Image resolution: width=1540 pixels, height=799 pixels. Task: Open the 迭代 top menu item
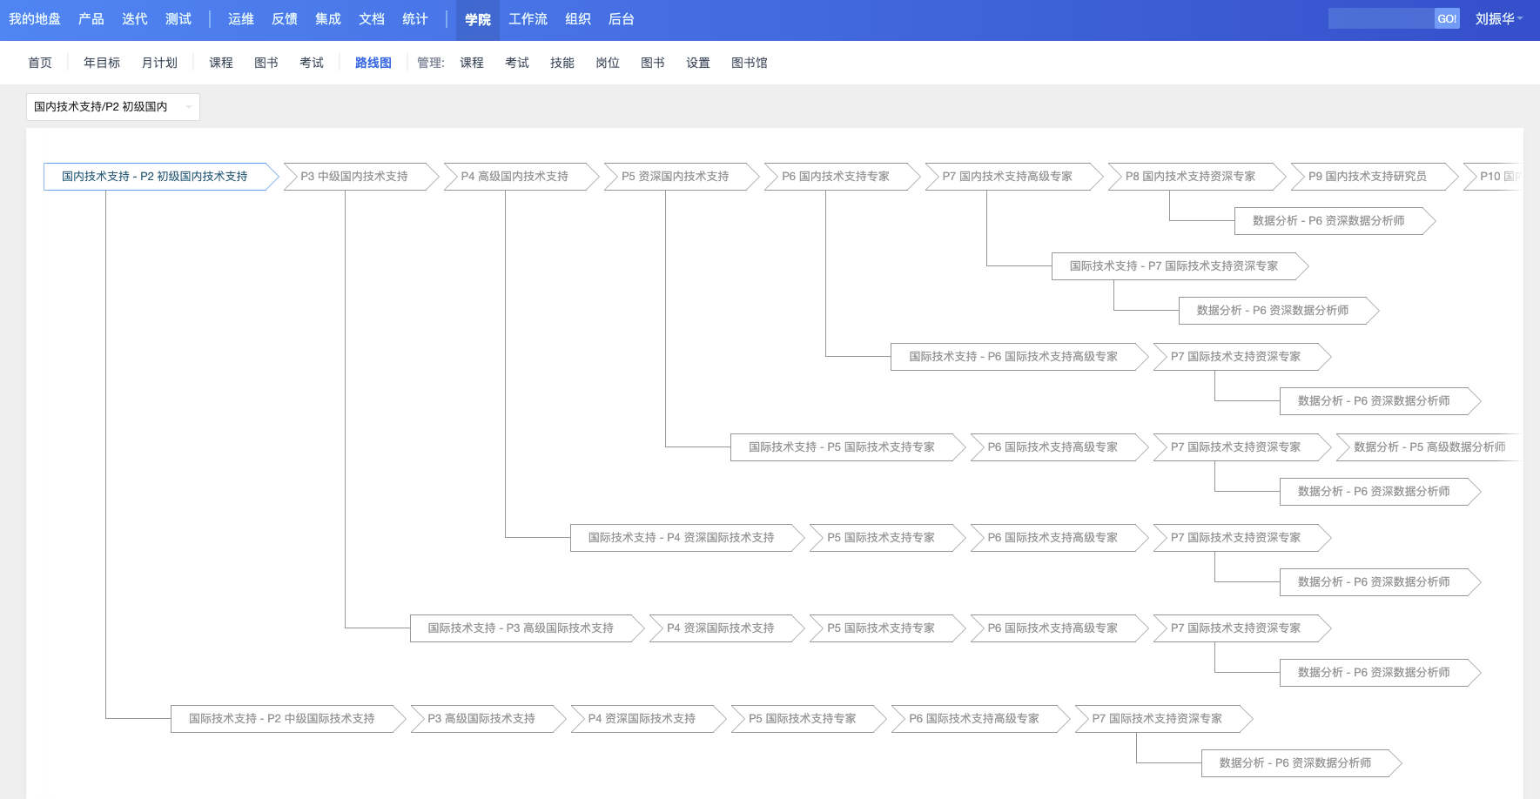point(135,19)
